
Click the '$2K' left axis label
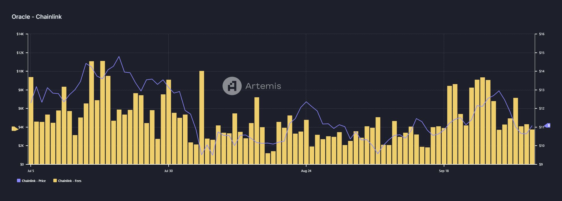click(x=21, y=146)
